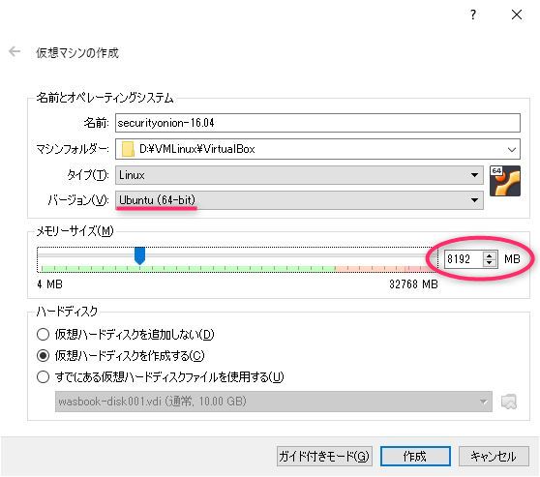The image size is (540, 477).
Task: Click the 4 MB minimum memory label
Action: pos(49,284)
